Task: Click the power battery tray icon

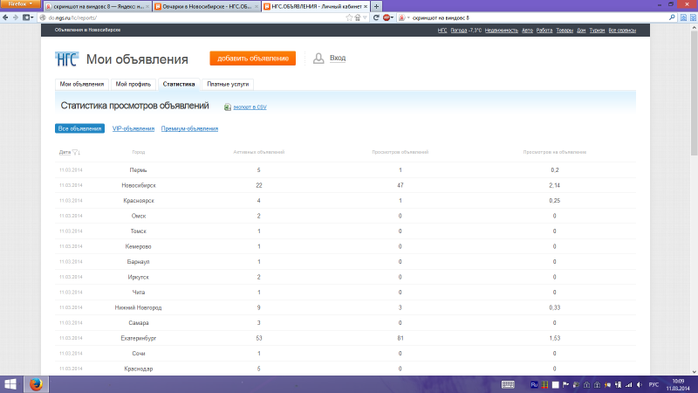Action: [x=618, y=384]
